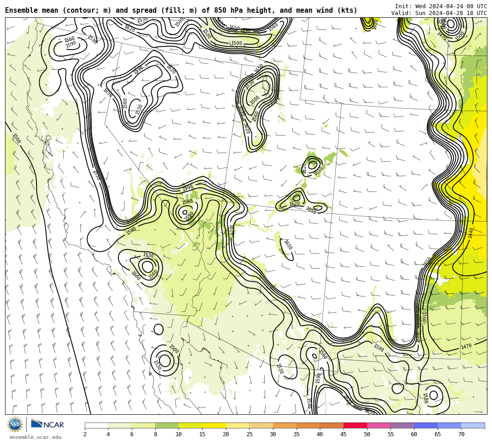Click the orange 30–35 colorbar segment

[x=285, y=425]
